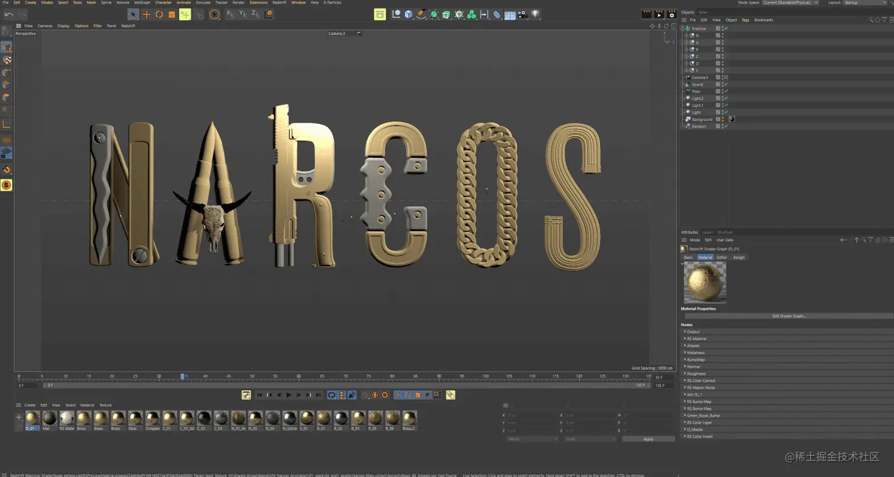
Task: Expand the Roughness node section
Action: (x=685, y=374)
